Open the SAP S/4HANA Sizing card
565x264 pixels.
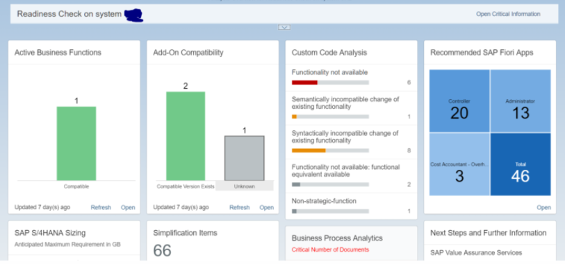pos(74,240)
